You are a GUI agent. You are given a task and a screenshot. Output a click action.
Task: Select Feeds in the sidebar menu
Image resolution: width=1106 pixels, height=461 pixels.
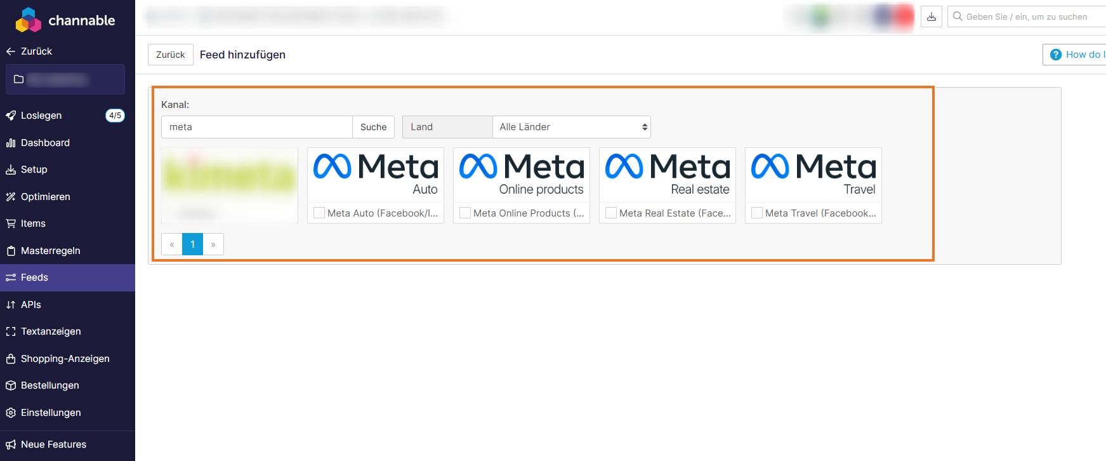coord(34,277)
